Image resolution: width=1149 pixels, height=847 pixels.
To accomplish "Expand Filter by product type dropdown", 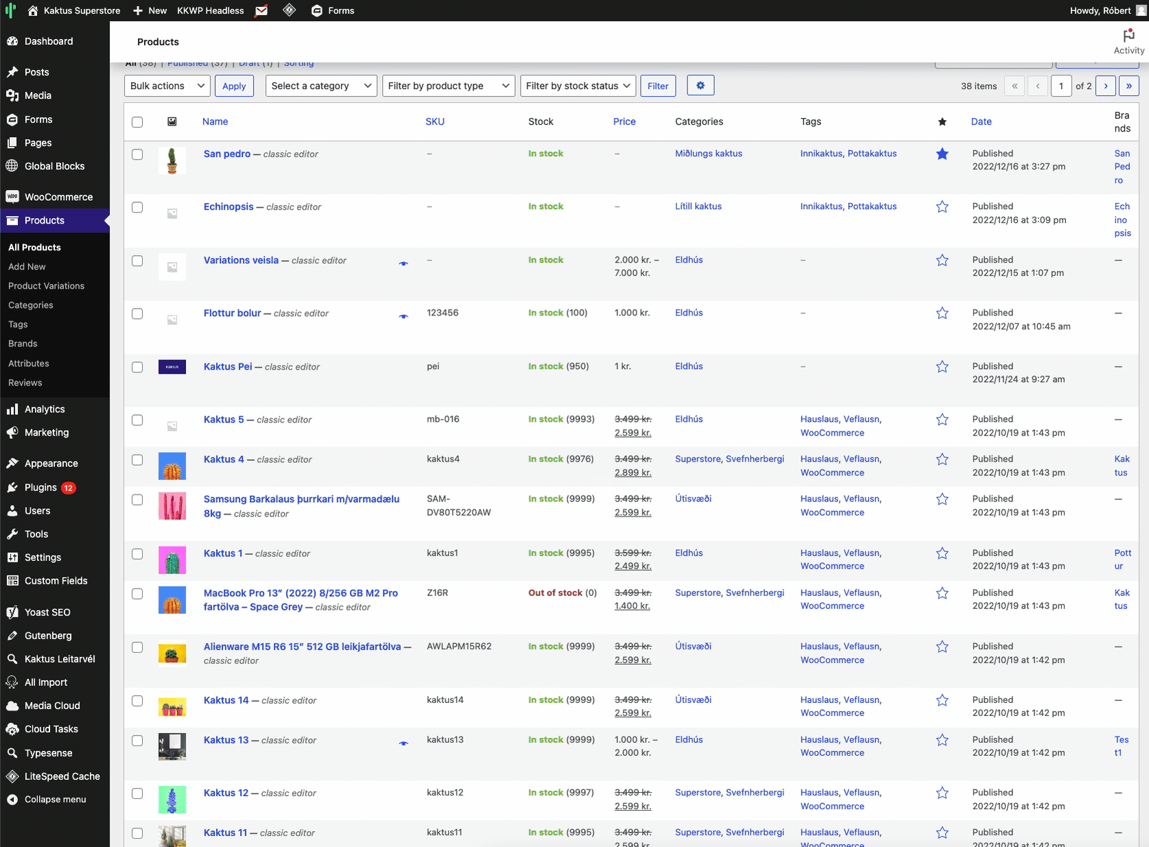I will coord(448,86).
